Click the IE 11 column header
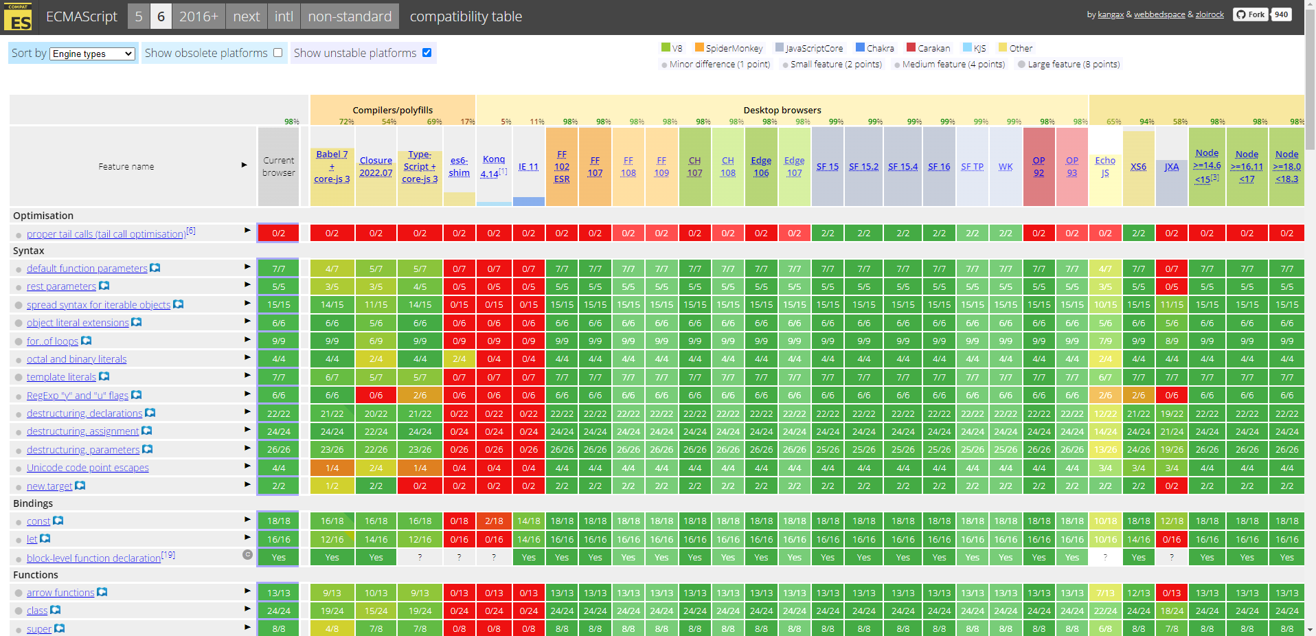 point(528,167)
